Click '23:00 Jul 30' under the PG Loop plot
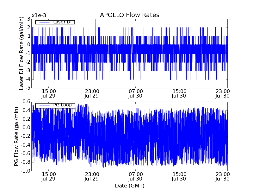253x190 pixels. (x=223, y=177)
